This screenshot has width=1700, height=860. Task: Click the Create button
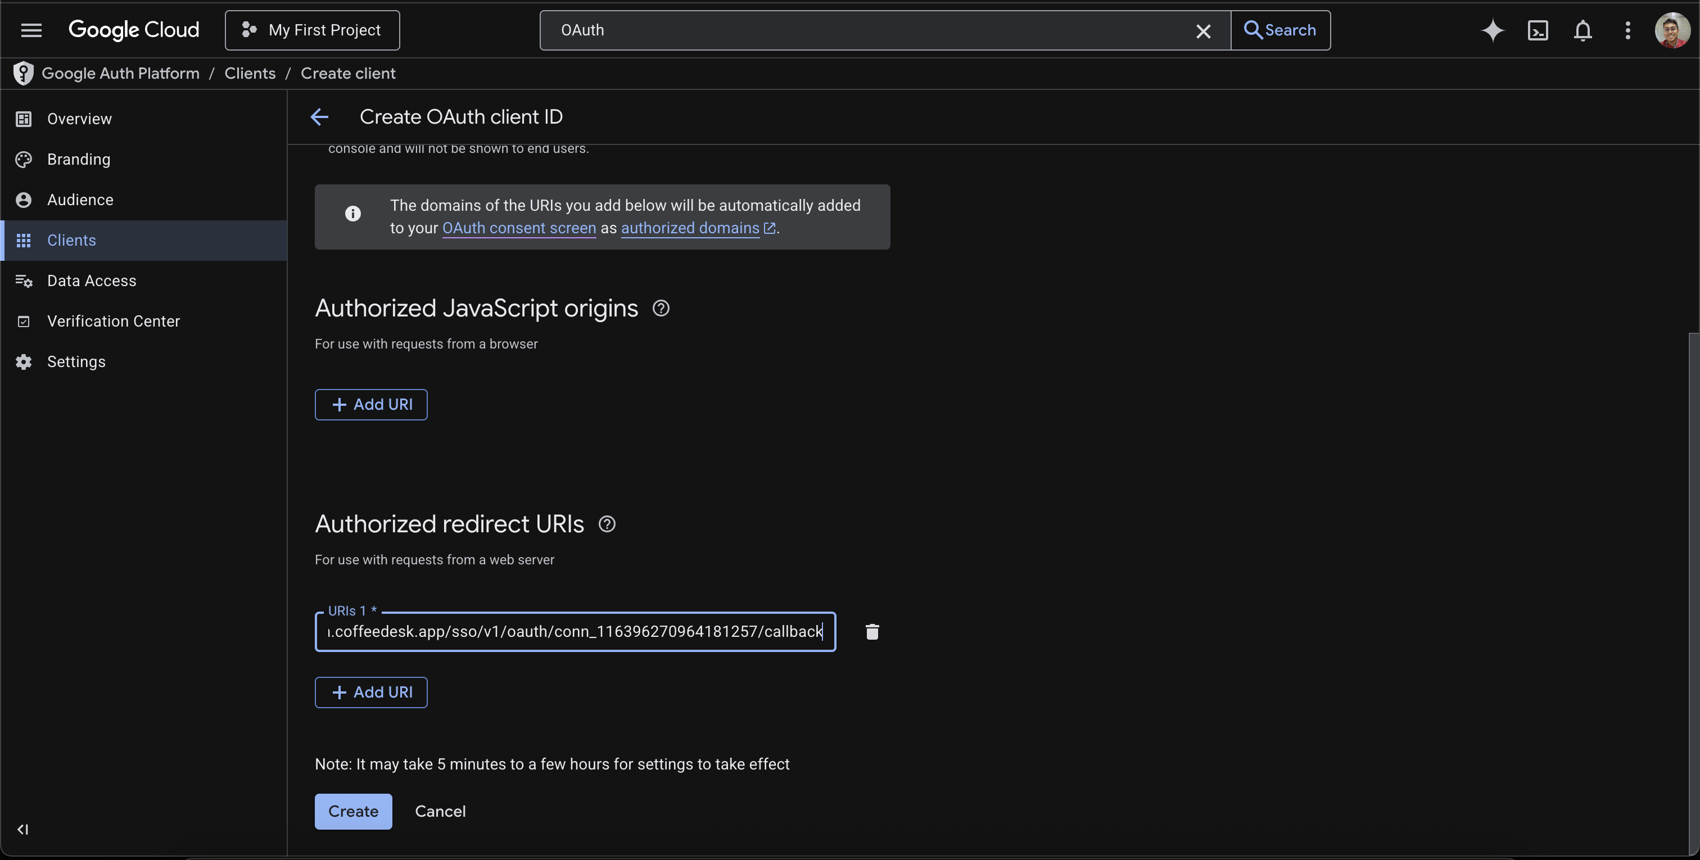pos(353,811)
